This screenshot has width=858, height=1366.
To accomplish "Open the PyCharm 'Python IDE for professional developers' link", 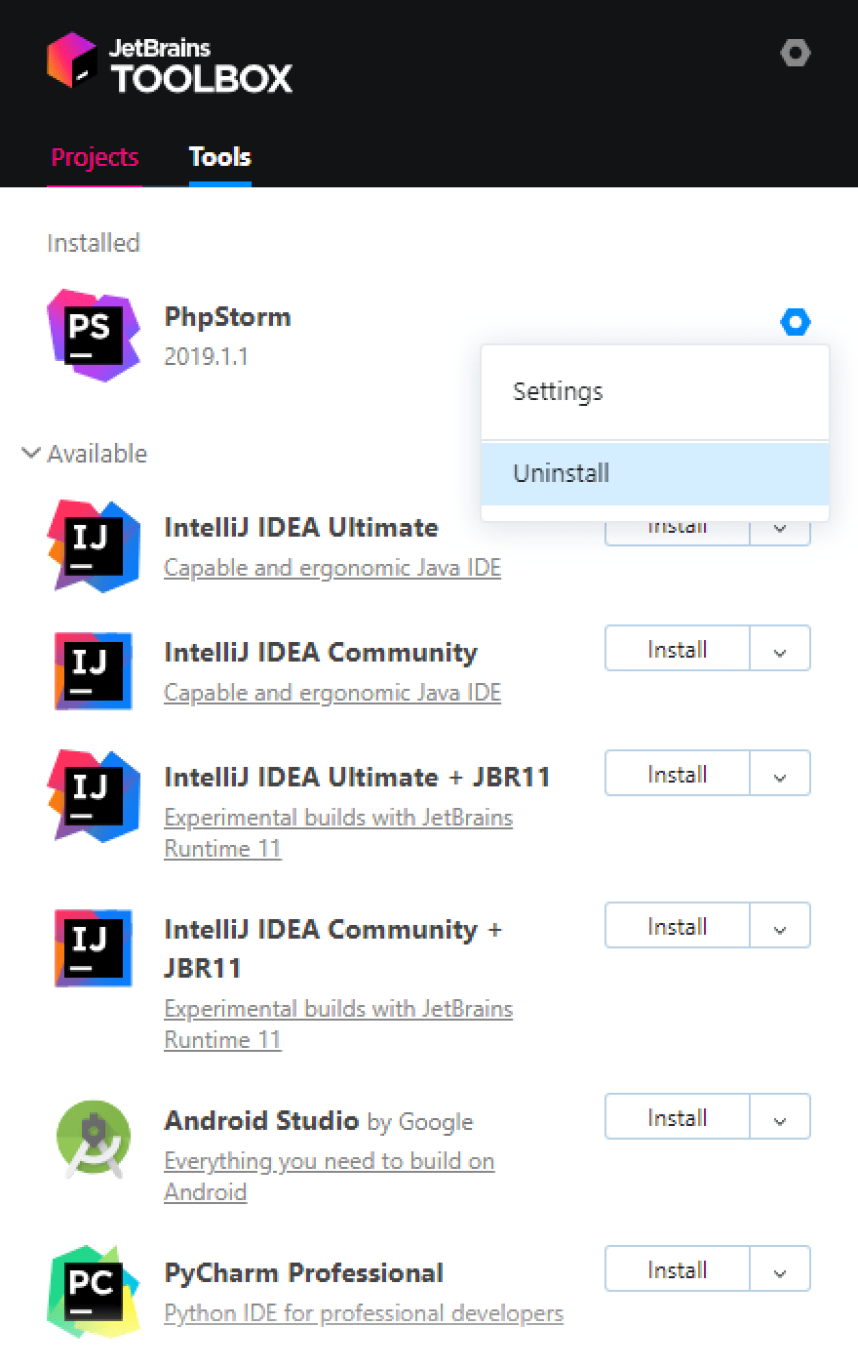I will (x=364, y=1313).
